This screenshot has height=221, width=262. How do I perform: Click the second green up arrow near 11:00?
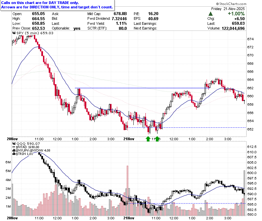157,139
